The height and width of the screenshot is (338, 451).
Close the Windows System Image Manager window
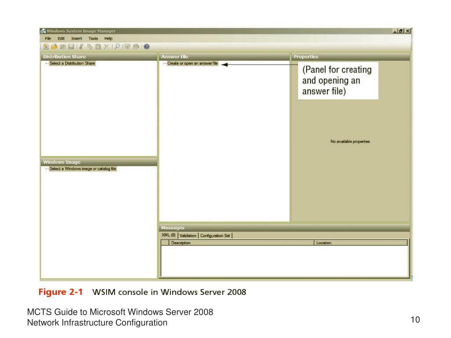407,31
